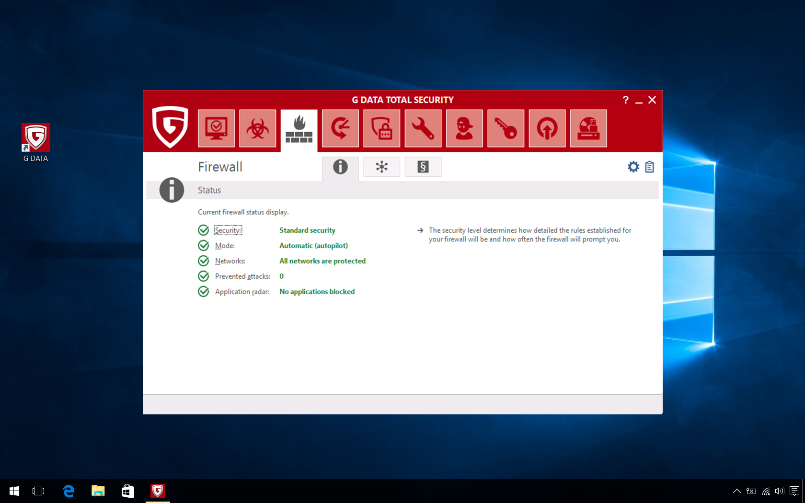This screenshot has height=503, width=805.
Task: Open the G DATA desktop shortcut
Action: pos(36,143)
